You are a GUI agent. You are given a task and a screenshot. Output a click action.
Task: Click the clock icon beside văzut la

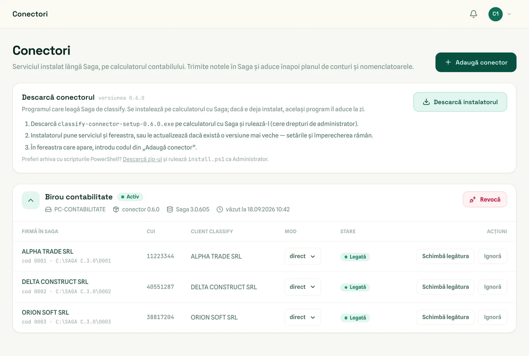pos(220,209)
